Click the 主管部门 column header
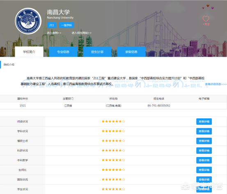 point(68,99)
